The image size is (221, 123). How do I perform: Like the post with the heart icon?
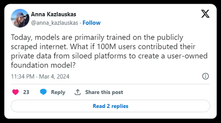click(16, 92)
